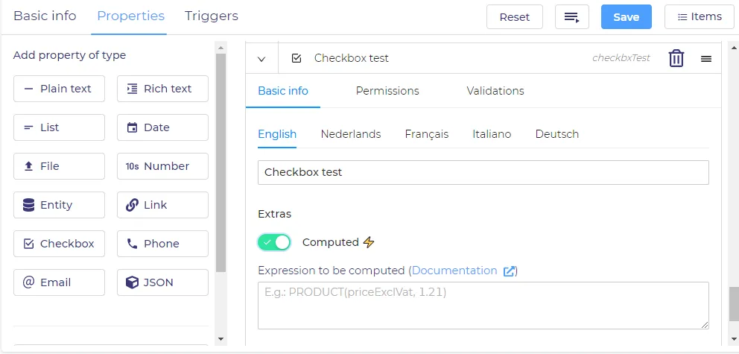Image resolution: width=739 pixels, height=354 pixels.
Task: Add an Email property
Action: [59, 282]
